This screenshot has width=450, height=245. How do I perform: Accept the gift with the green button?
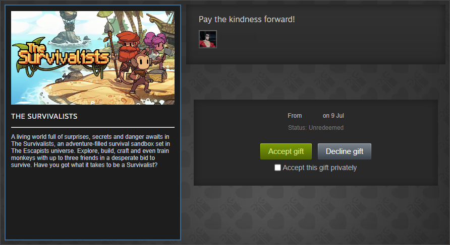coord(286,151)
